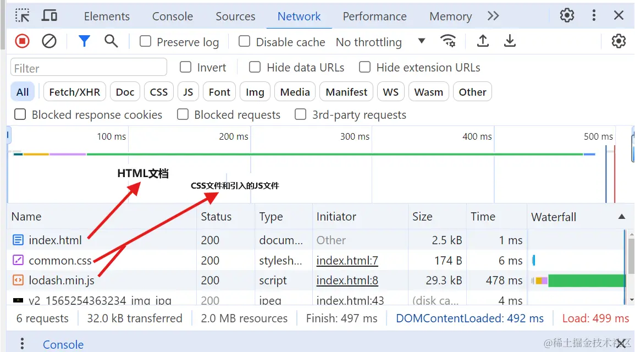Switch to the Performance tab
This screenshot has width=635, height=352.
tap(374, 16)
